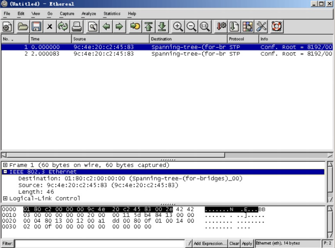The image size is (335, 248).
Task: Open preferences wrench and screwdriver icon
Action: tap(261, 27)
